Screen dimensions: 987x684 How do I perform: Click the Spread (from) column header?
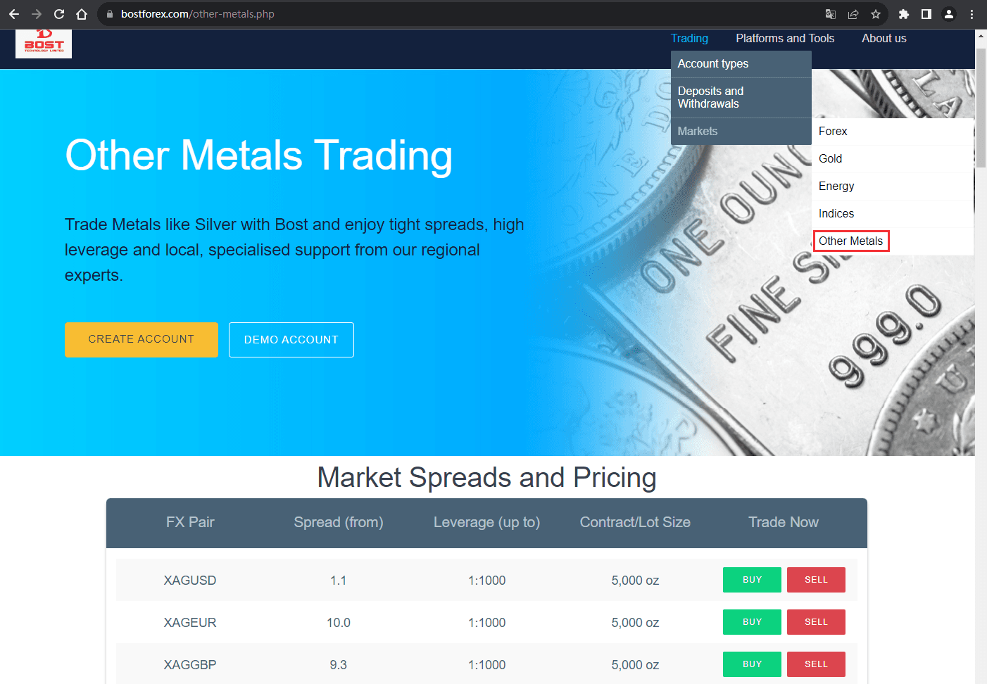(339, 522)
